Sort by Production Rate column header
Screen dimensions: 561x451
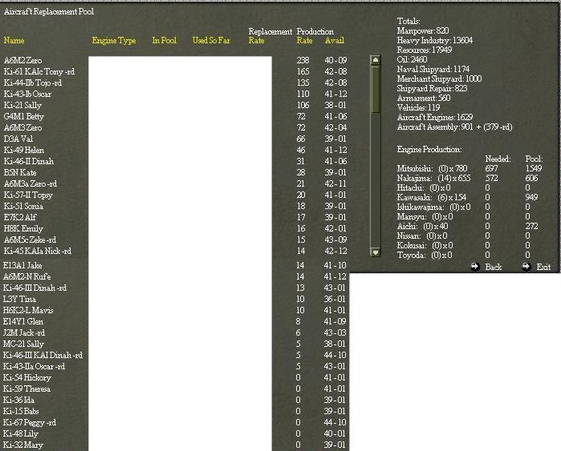pyautogui.click(x=315, y=36)
